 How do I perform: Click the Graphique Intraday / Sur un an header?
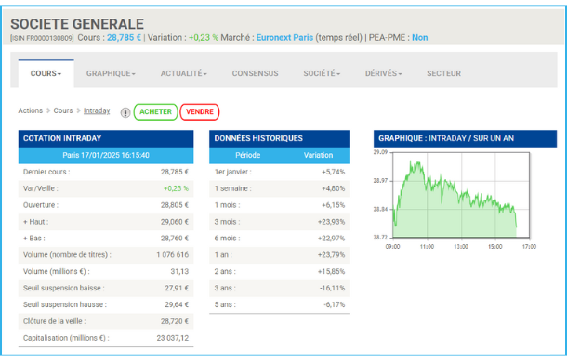(465, 138)
